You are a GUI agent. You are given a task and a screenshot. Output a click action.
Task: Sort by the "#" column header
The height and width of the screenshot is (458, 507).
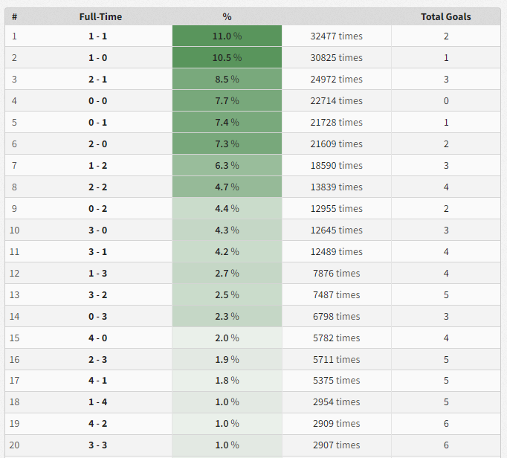click(x=15, y=16)
